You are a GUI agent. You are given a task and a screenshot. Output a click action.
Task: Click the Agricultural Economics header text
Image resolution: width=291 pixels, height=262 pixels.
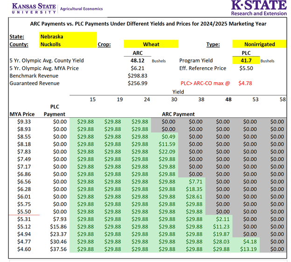click(x=82, y=9)
